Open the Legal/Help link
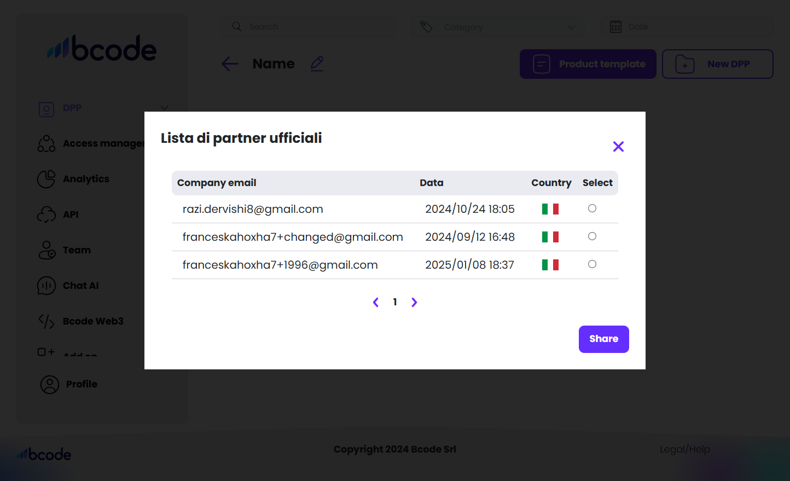The image size is (790, 481). point(684,449)
